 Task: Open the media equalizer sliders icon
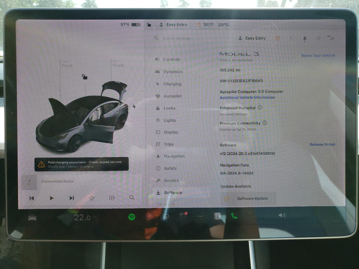tap(112, 198)
